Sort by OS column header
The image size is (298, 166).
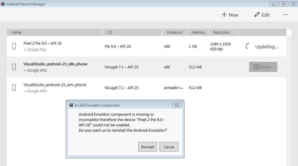[x=132, y=33]
